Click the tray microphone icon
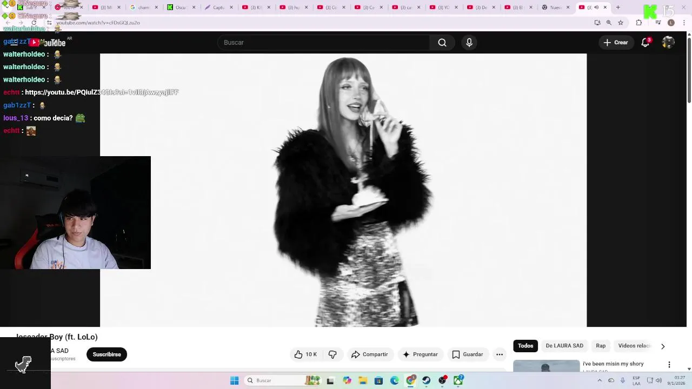Image resolution: width=692 pixels, height=389 pixels. 623,380
